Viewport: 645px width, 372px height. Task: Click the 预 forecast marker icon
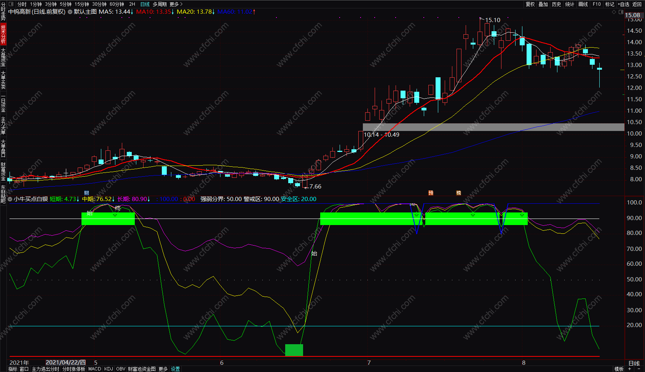point(431,193)
